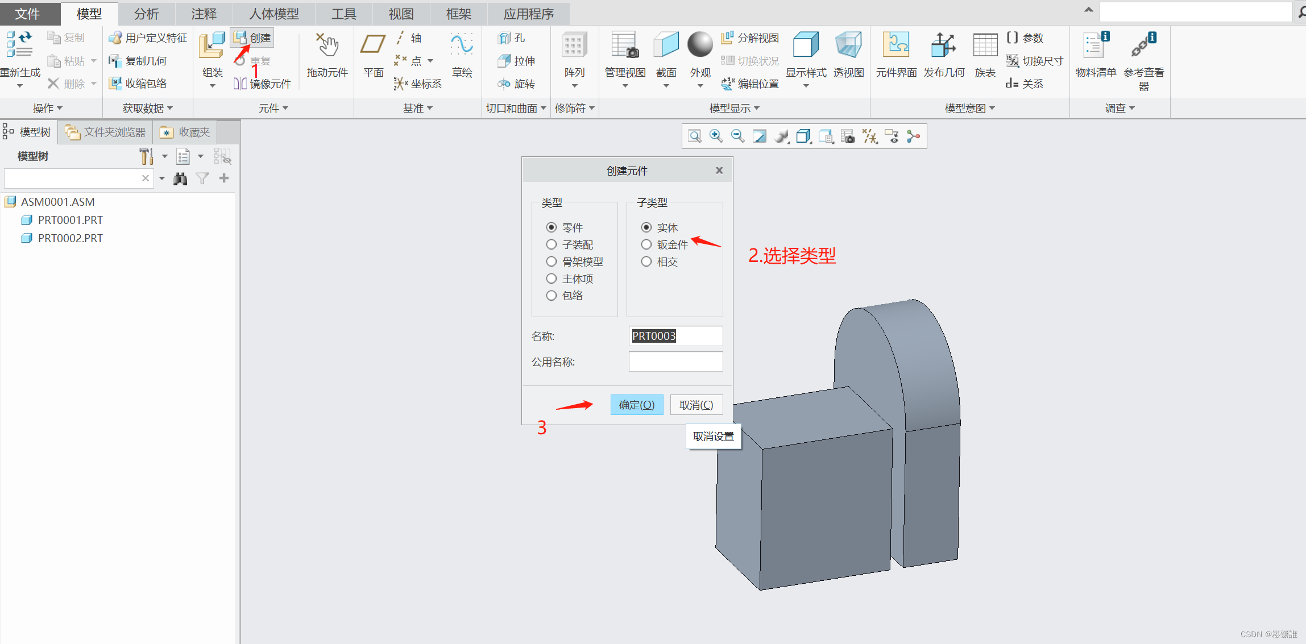
Task: Click the 创建 (Create) component icon
Action: (241, 38)
